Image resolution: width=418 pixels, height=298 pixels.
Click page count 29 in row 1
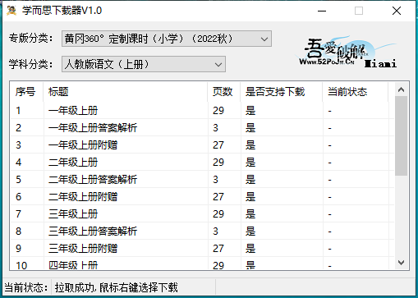(218, 111)
